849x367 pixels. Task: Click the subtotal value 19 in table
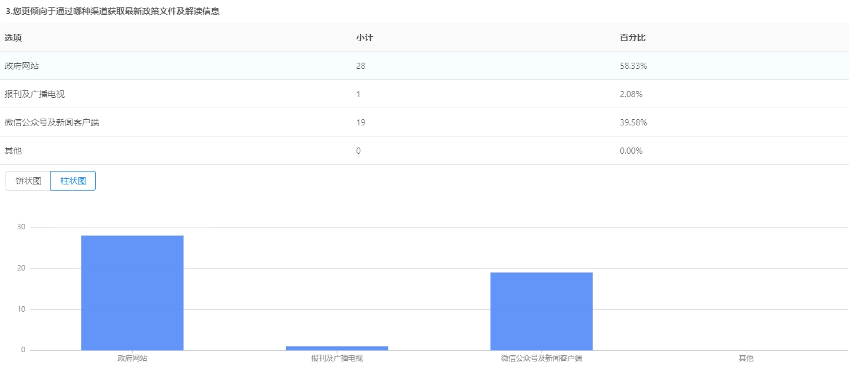pyautogui.click(x=360, y=122)
